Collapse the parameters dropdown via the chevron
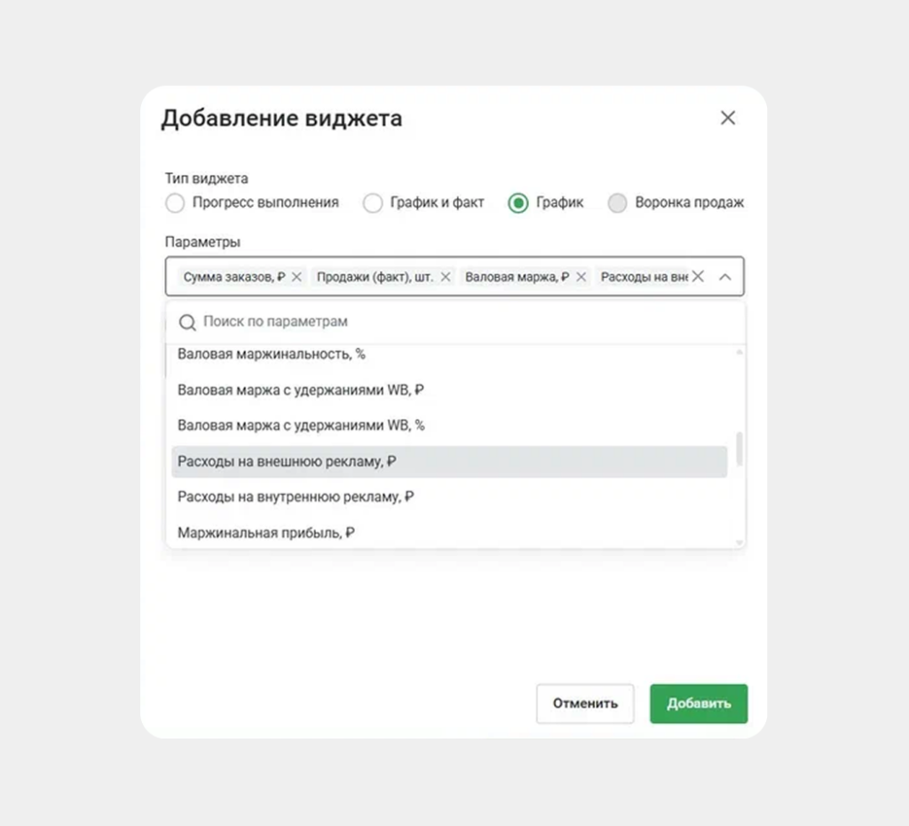This screenshot has width=909, height=826. click(725, 276)
